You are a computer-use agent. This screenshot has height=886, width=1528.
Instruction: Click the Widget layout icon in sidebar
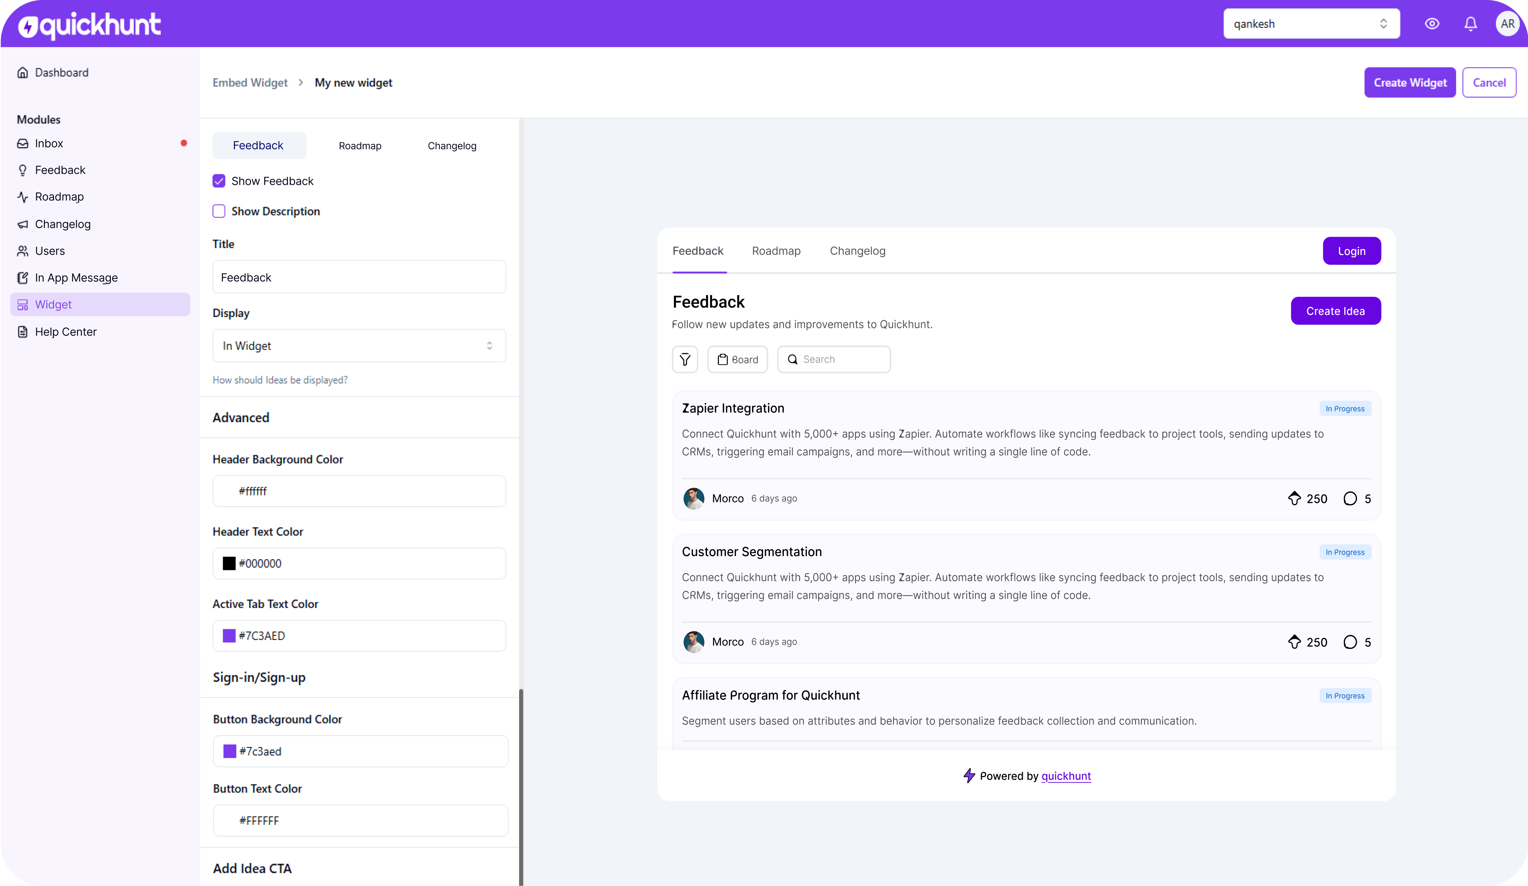click(x=22, y=305)
